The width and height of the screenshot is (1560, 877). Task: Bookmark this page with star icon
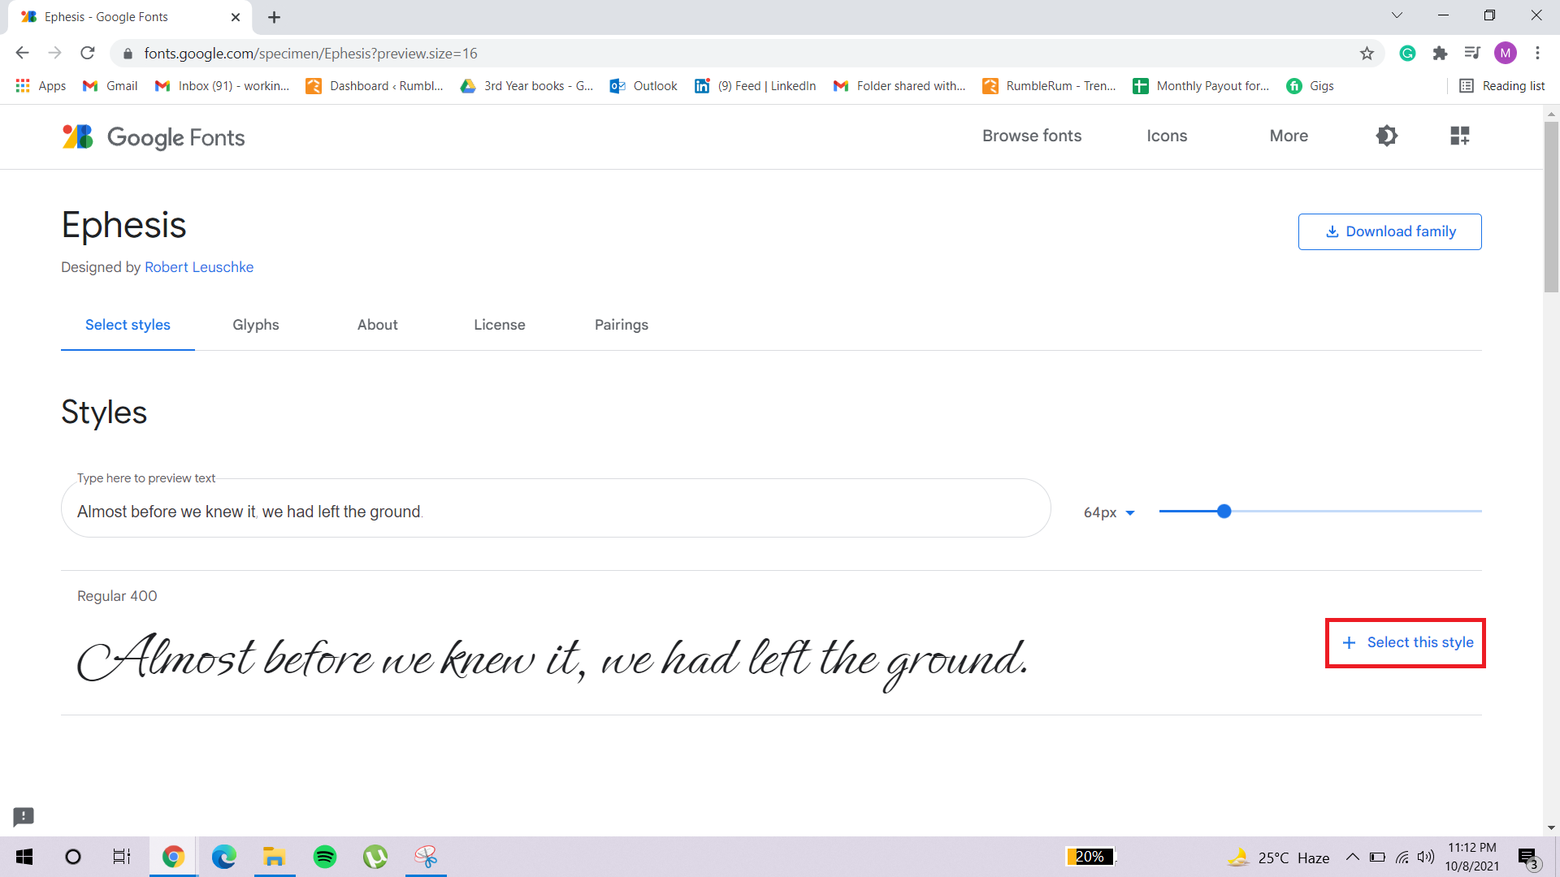pos(1367,53)
